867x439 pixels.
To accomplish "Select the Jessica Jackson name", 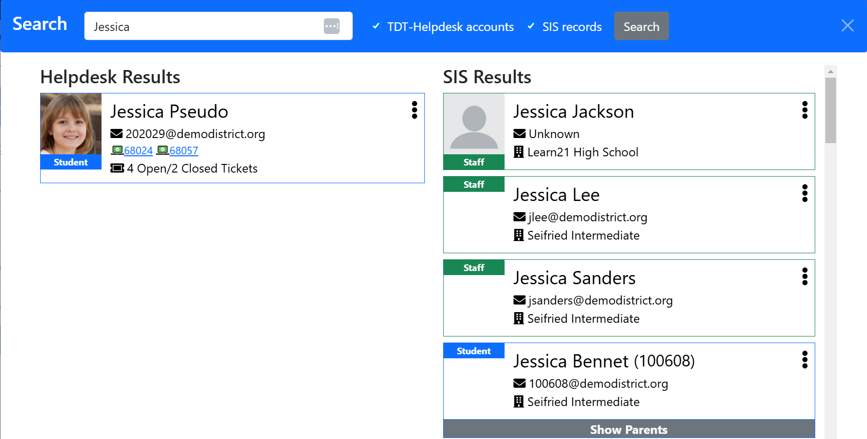I will (x=574, y=112).
